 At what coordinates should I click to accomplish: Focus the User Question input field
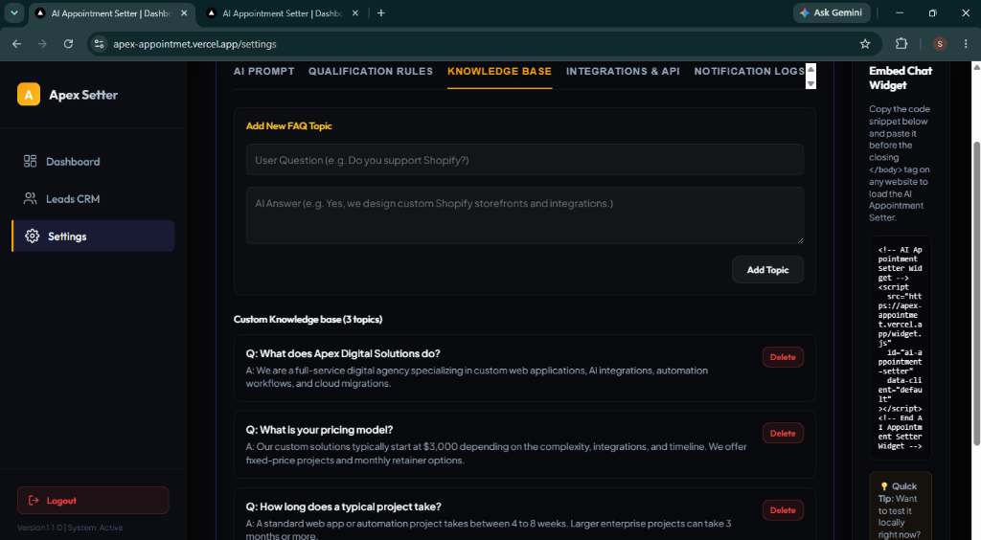point(525,160)
